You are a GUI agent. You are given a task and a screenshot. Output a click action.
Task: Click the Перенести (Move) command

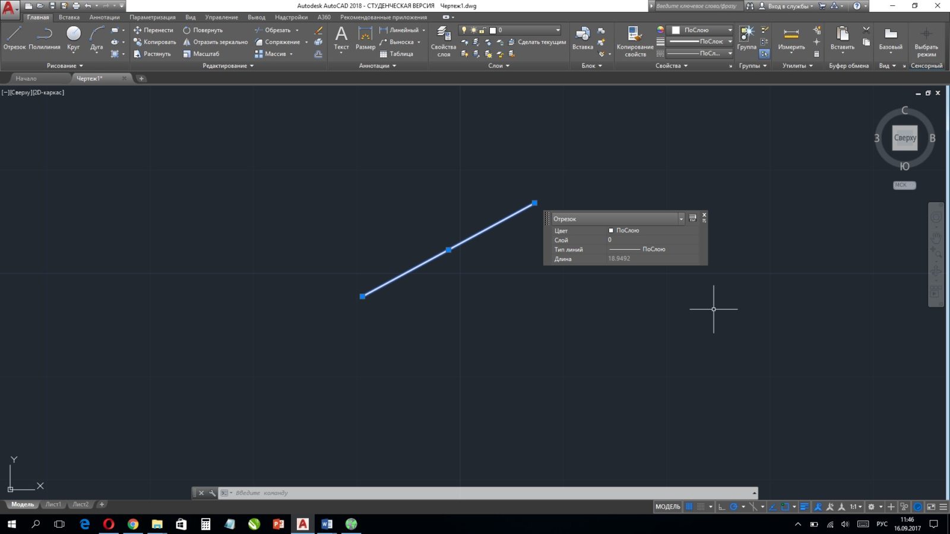(x=153, y=30)
